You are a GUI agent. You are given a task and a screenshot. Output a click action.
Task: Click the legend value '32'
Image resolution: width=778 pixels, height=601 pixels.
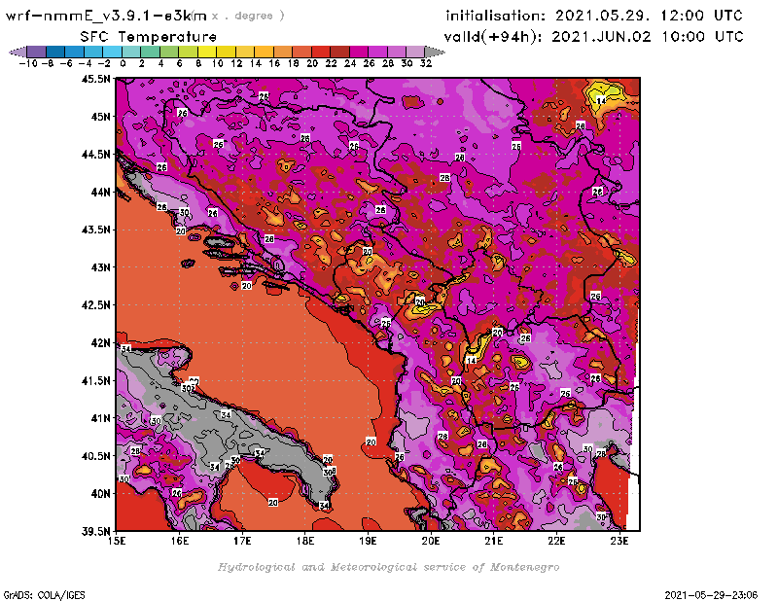coord(426,63)
